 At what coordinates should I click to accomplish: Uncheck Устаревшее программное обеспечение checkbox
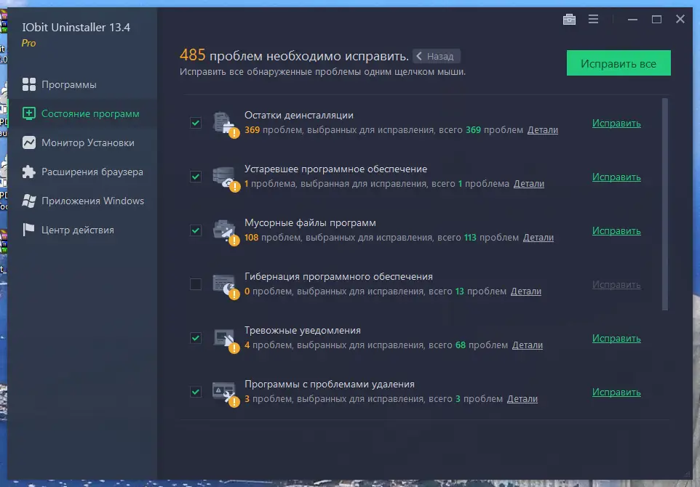coord(196,177)
